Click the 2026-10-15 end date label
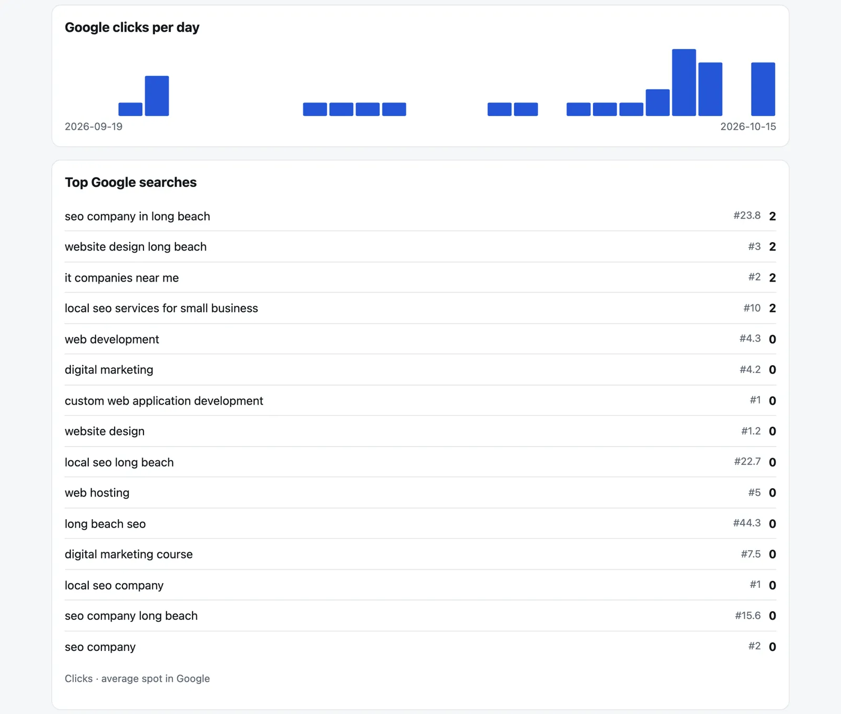The image size is (841, 714). 748,127
